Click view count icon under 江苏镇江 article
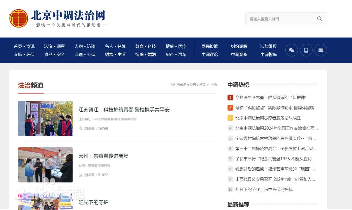The image size is (352, 210). pos(80,129)
